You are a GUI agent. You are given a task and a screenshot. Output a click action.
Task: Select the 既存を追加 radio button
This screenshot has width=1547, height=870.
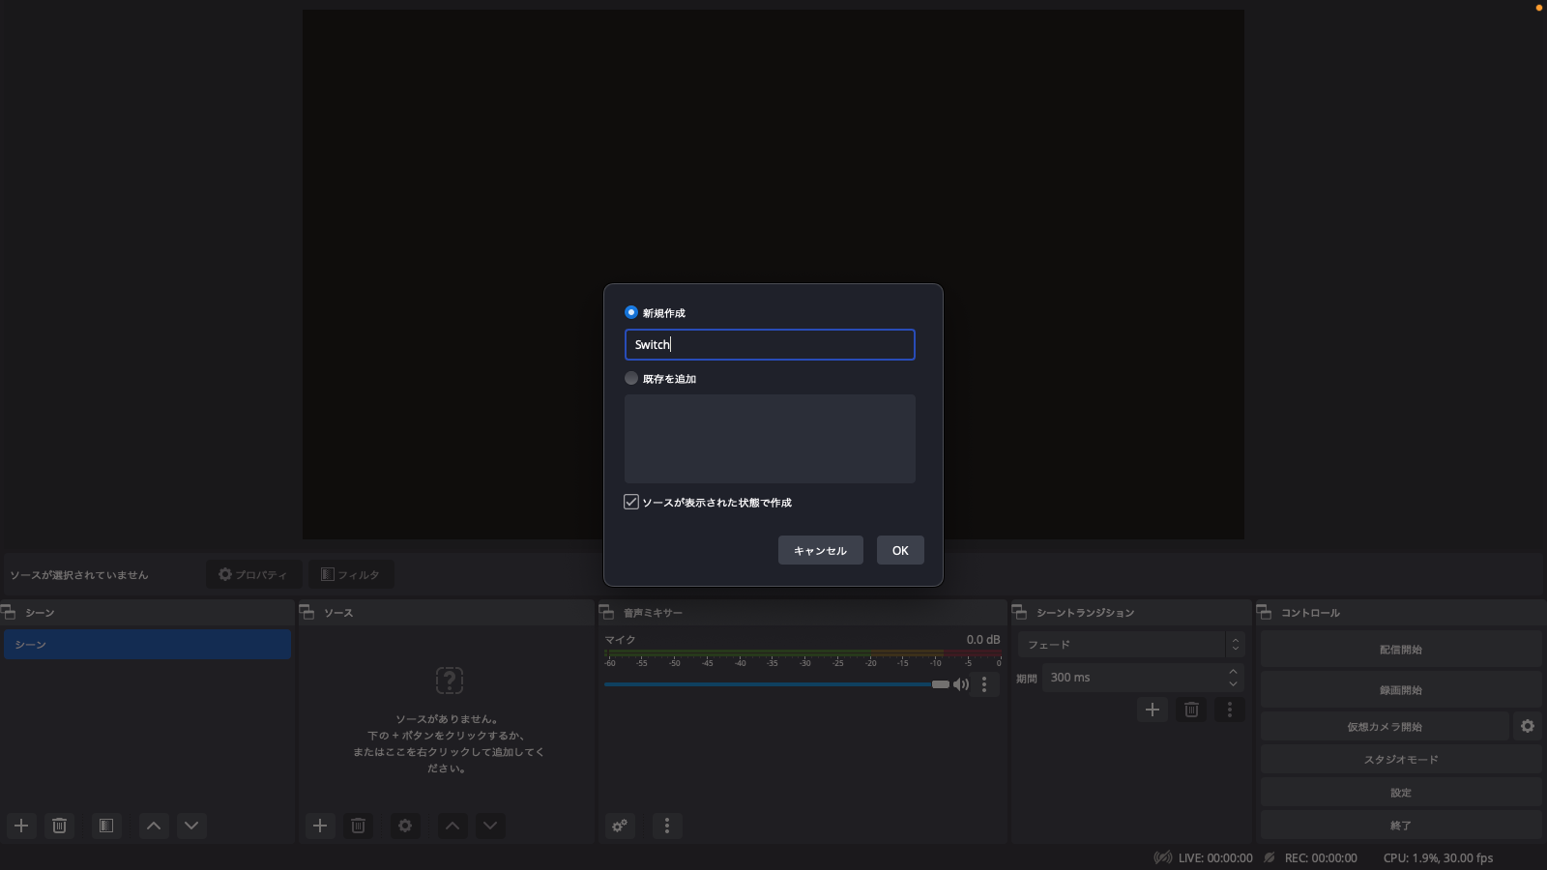click(631, 378)
